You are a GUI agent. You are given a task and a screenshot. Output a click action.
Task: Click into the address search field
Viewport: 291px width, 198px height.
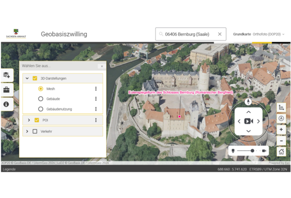190,34
